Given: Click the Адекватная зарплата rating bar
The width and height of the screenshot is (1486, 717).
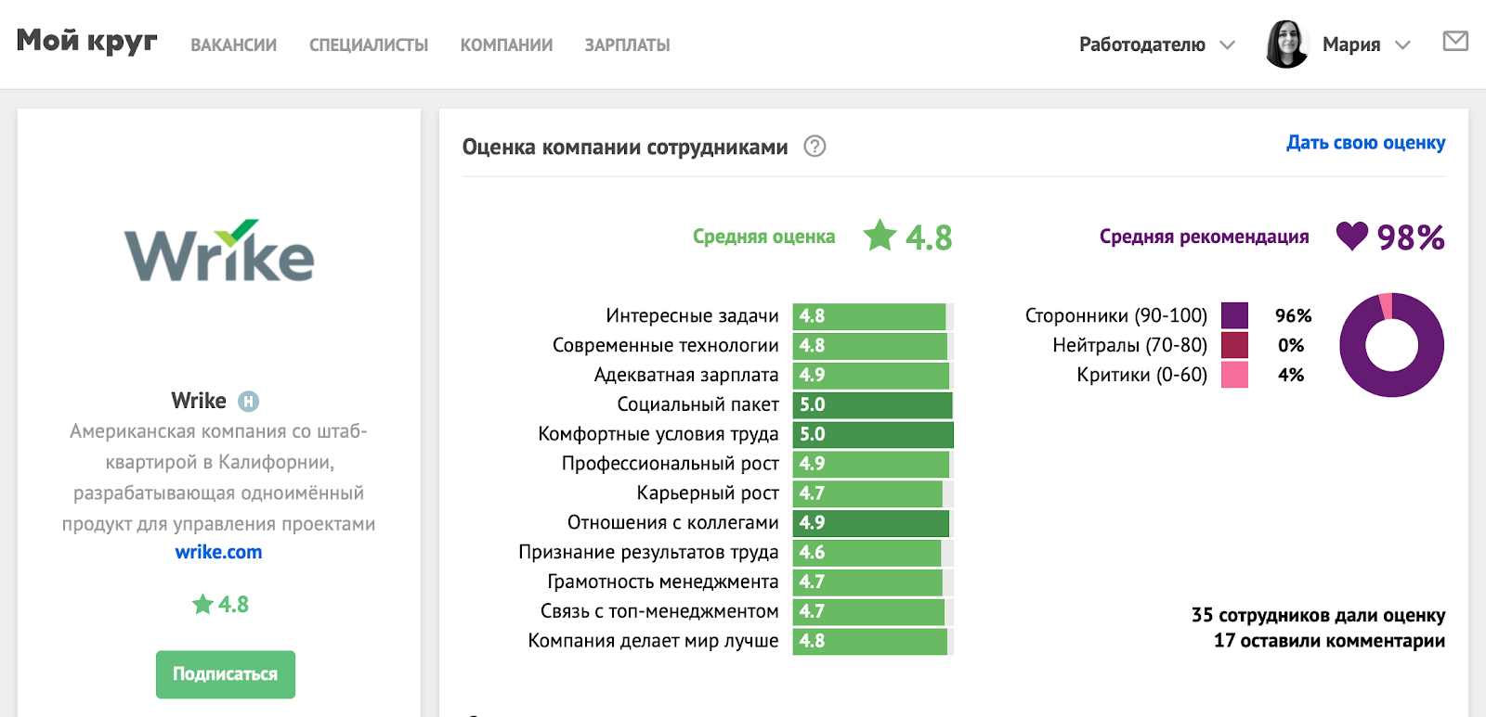Looking at the screenshot, I should [872, 376].
